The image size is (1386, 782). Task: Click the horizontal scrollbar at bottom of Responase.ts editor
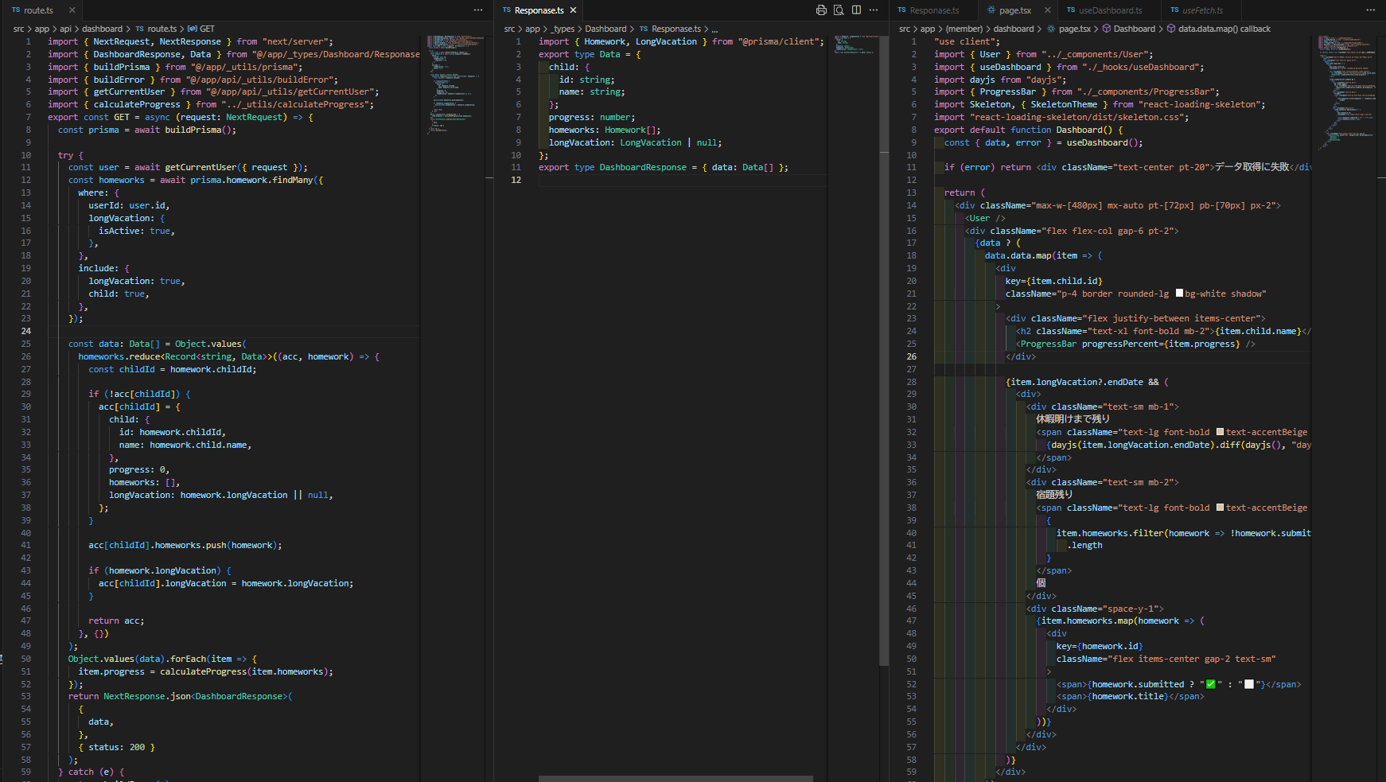pyautogui.click(x=675, y=778)
